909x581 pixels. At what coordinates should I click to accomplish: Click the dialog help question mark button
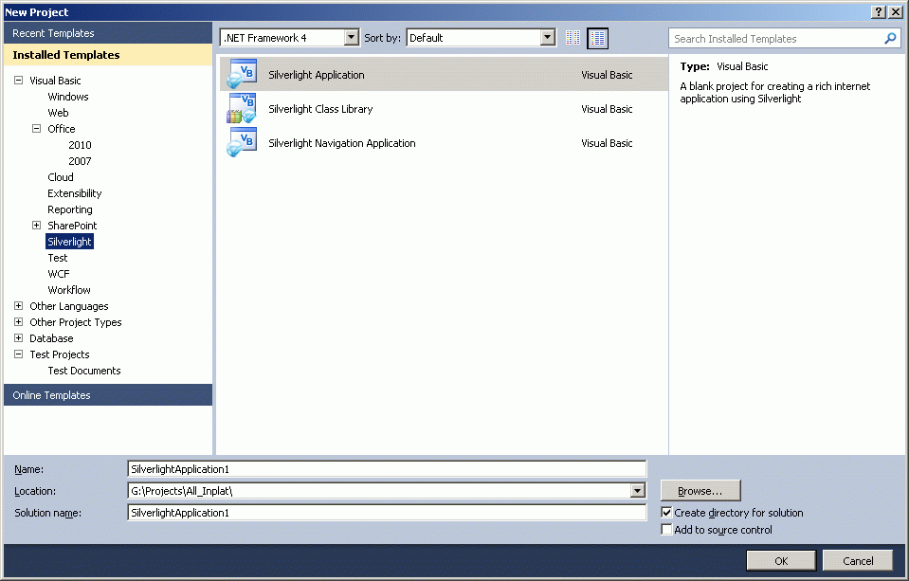[x=879, y=12]
